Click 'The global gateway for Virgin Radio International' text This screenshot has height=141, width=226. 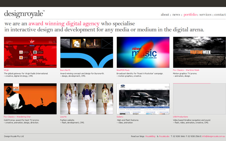pyautogui.click(x=26, y=73)
